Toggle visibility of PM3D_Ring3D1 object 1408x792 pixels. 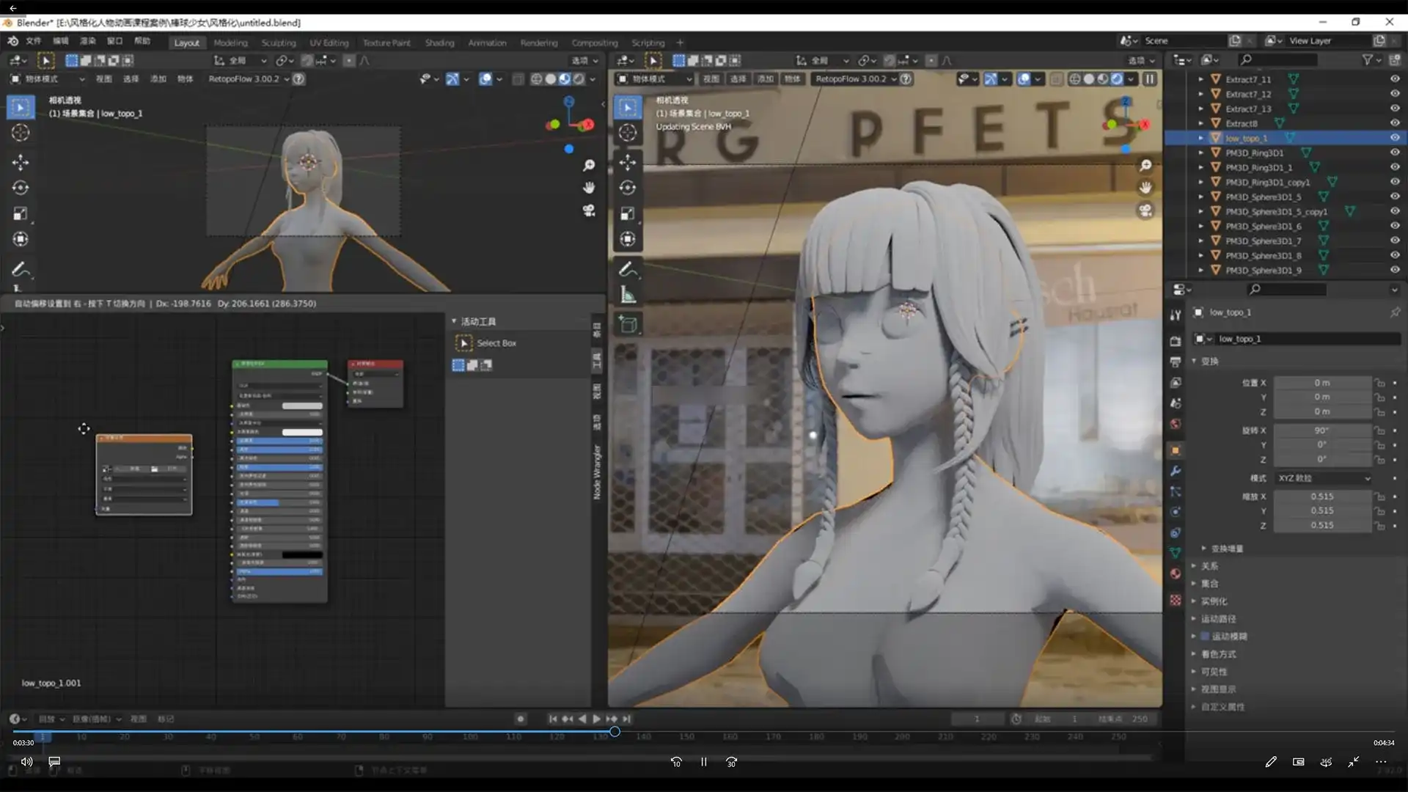[1395, 153]
